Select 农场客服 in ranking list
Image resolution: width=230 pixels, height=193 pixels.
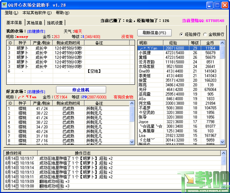(x=179, y=66)
